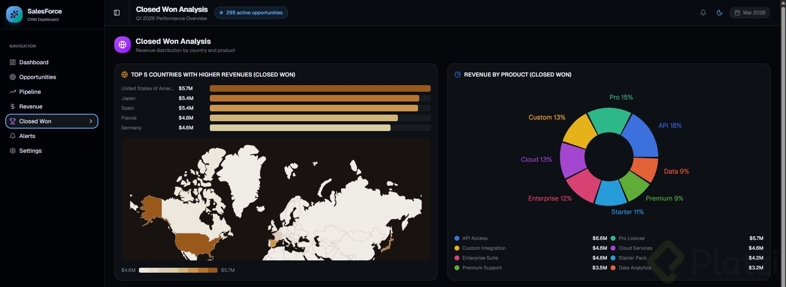Click the United States revenue bar
This screenshot has height=287, width=786.
[x=320, y=88]
